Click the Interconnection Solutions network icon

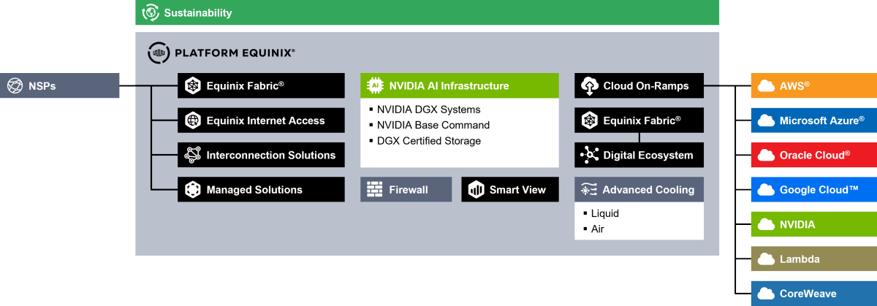pos(193,155)
